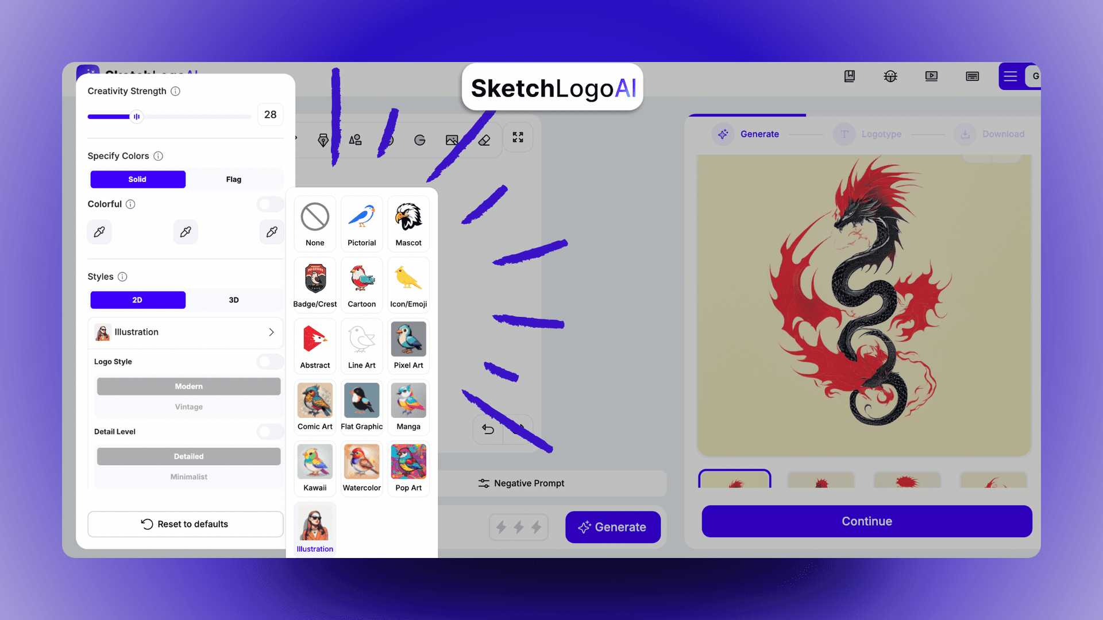Image resolution: width=1103 pixels, height=620 pixels.
Task: Toggle the Logo Style switch
Action: (x=269, y=361)
